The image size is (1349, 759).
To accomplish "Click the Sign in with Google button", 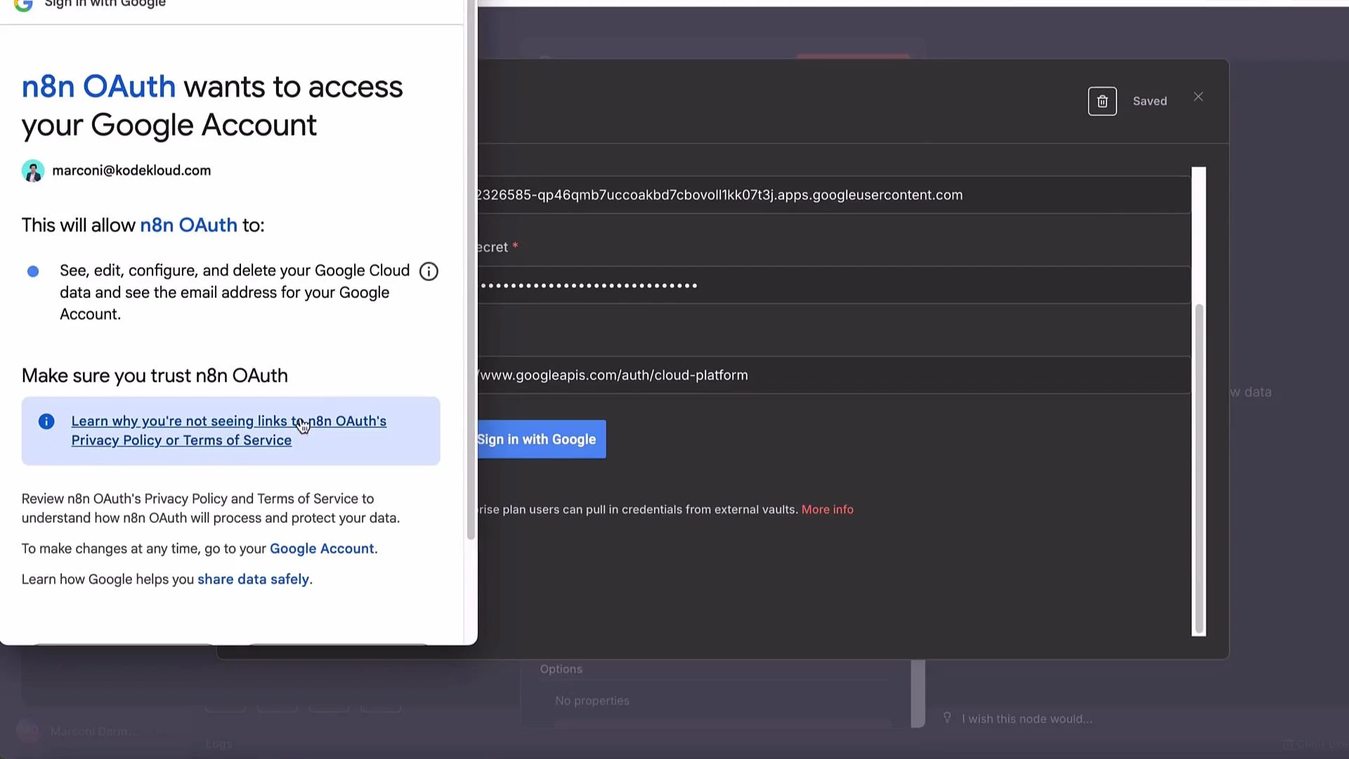I will 541,439.
